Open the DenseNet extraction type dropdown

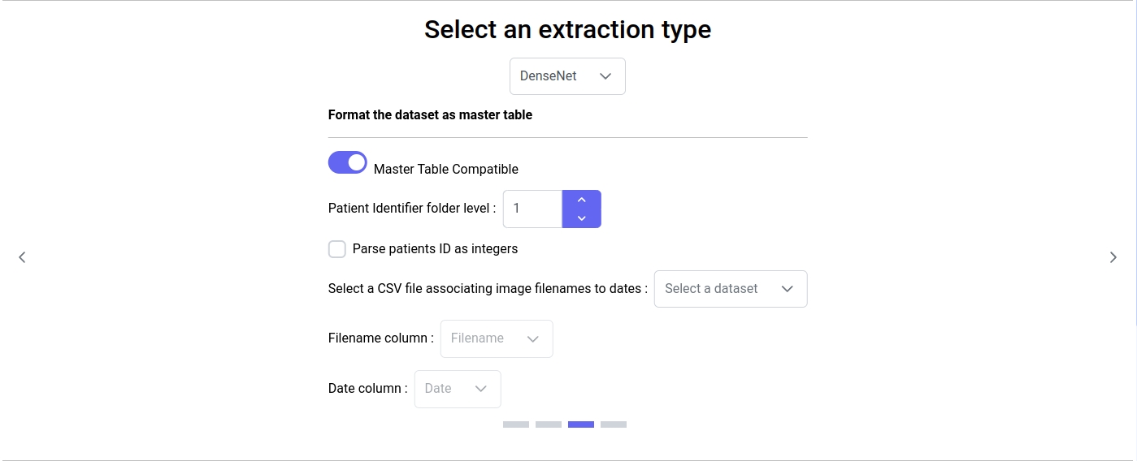tap(567, 76)
